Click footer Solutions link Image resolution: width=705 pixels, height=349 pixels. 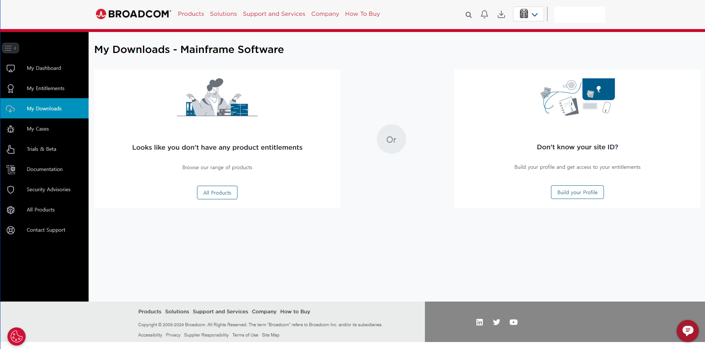pyautogui.click(x=177, y=311)
